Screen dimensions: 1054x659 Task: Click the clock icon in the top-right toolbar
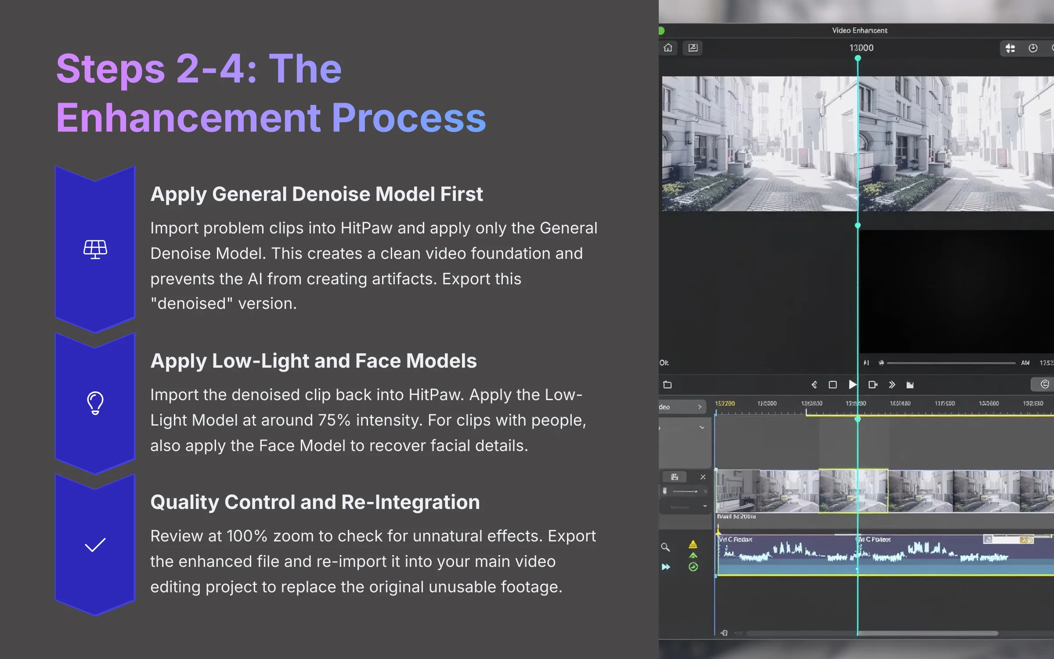tap(1033, 48)
